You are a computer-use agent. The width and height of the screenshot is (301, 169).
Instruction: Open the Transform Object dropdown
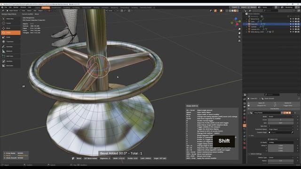coord(281,130)
